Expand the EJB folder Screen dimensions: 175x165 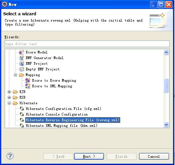pos(9,92)
